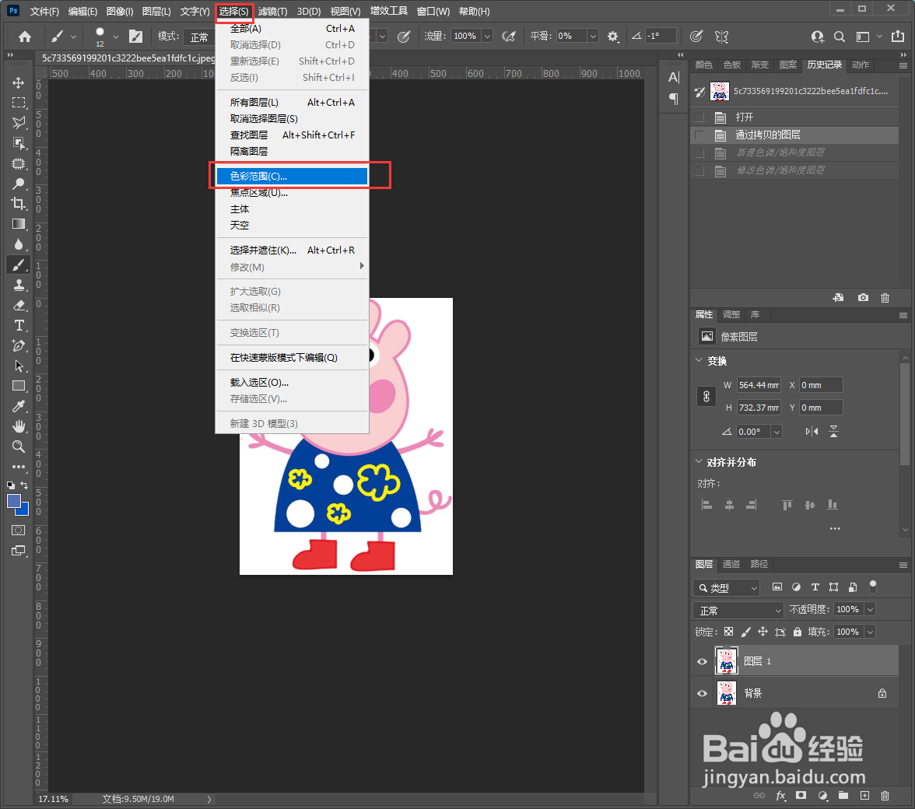Select 打开 history state
The height and width of the screenshot is (809, 915).
(795, 117)
